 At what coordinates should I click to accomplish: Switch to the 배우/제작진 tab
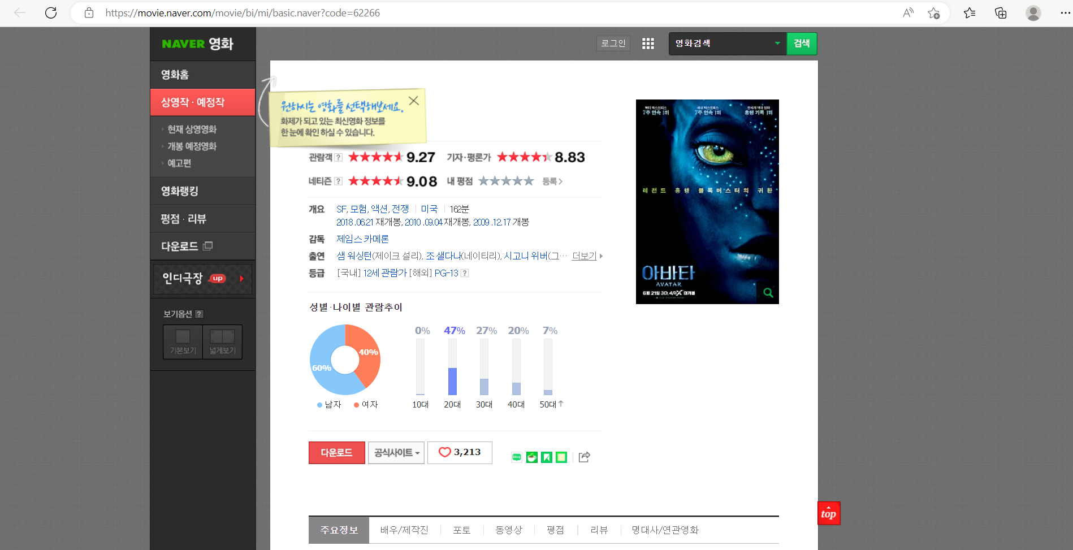[x=404, y=530]
